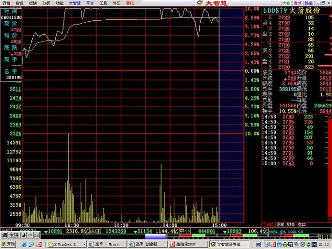Click the 委托 trading menu item
The width and height of the screenshot is (332, 249).
pos(130,3)
